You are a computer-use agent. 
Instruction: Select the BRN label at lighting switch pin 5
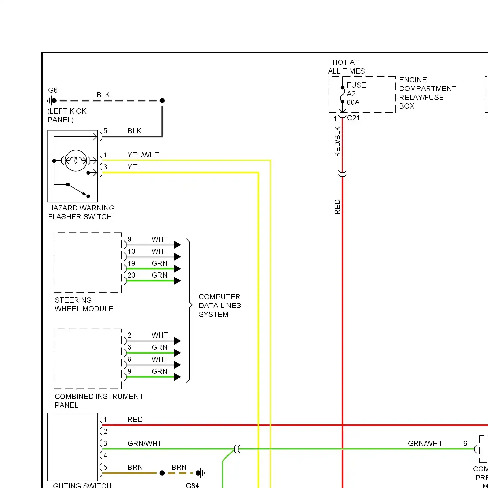coord(135,467)
